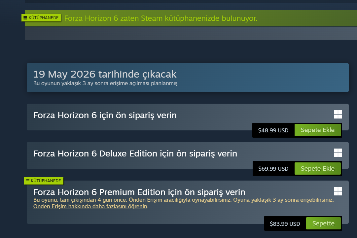Click the Forza Horizon 6 ön sipariş title

105,116
